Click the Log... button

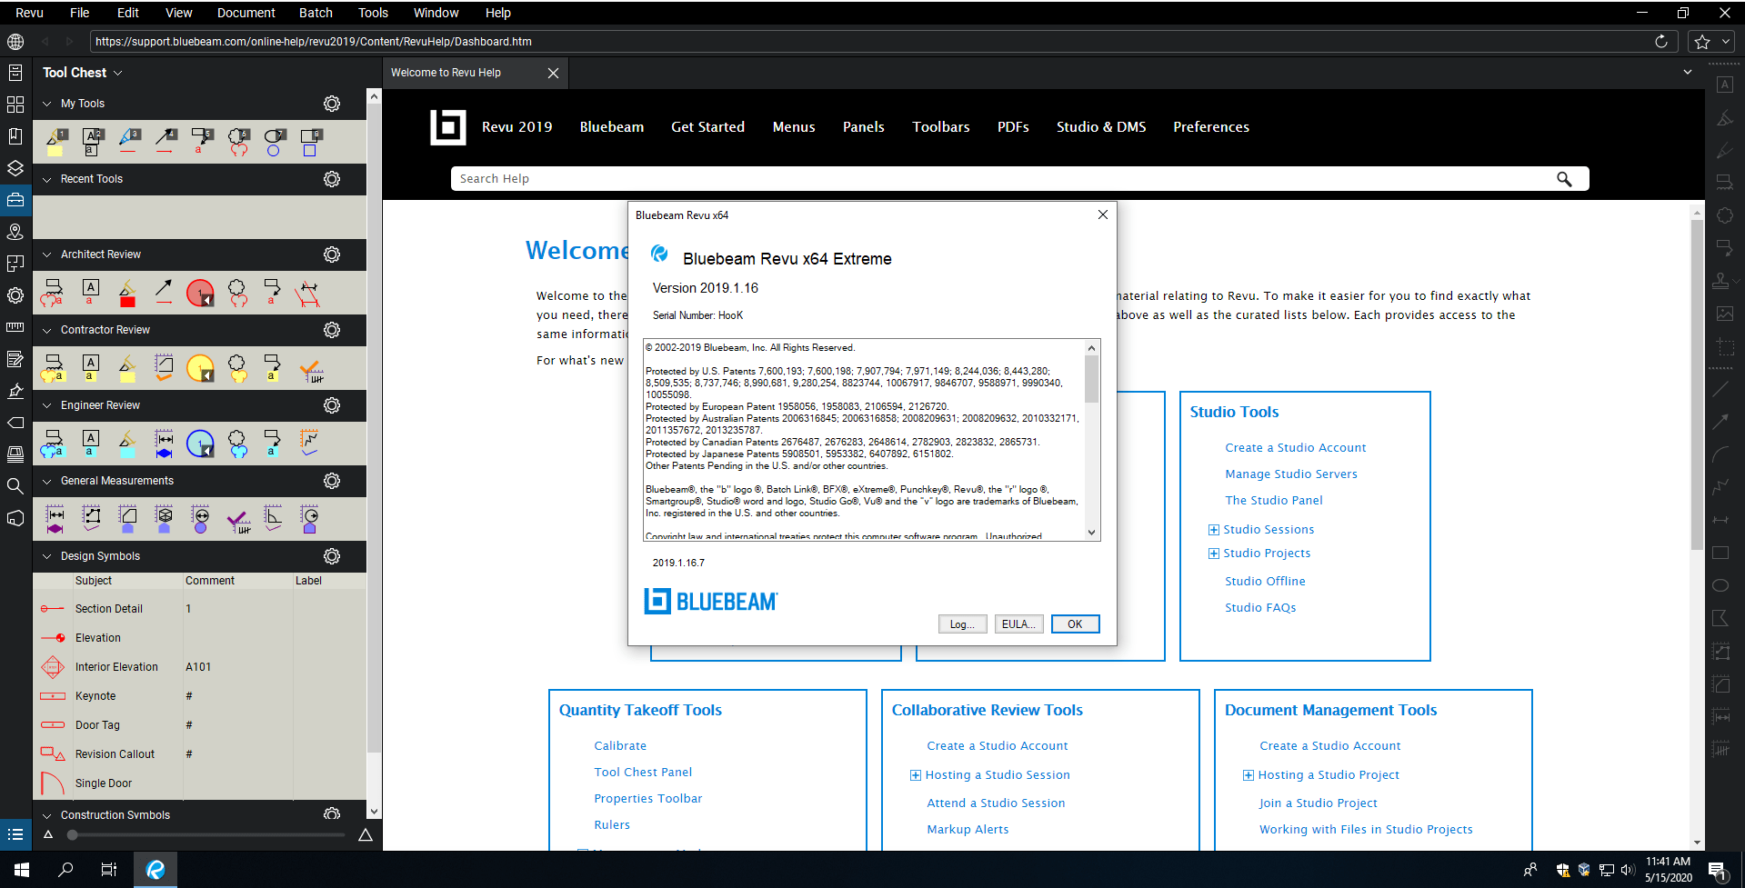coord(962,624)
